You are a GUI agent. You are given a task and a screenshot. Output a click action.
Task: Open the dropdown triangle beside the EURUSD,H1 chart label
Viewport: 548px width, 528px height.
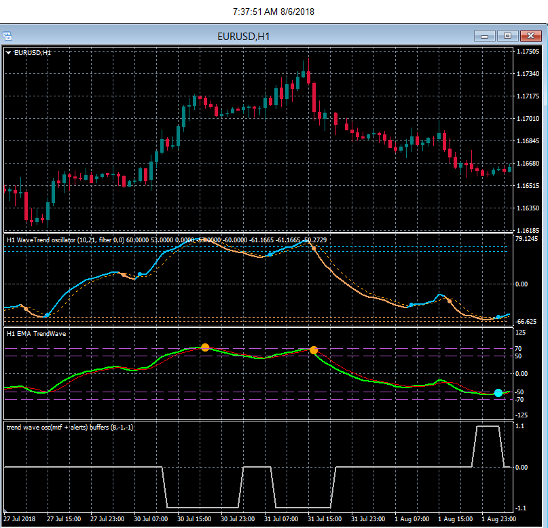8,52
